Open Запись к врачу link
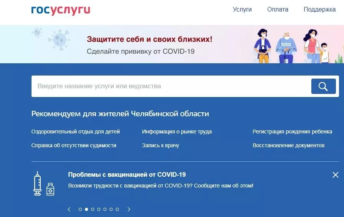Screen dimensions: 344x217 pyautogui.click(x=160, y=145)
